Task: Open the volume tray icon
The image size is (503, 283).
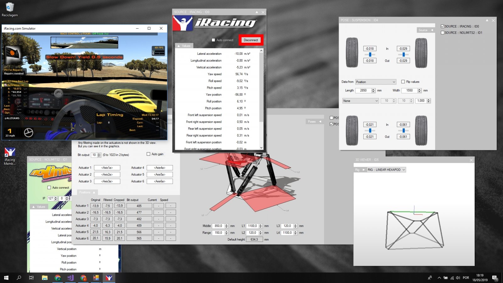Action: pos(458,278)
